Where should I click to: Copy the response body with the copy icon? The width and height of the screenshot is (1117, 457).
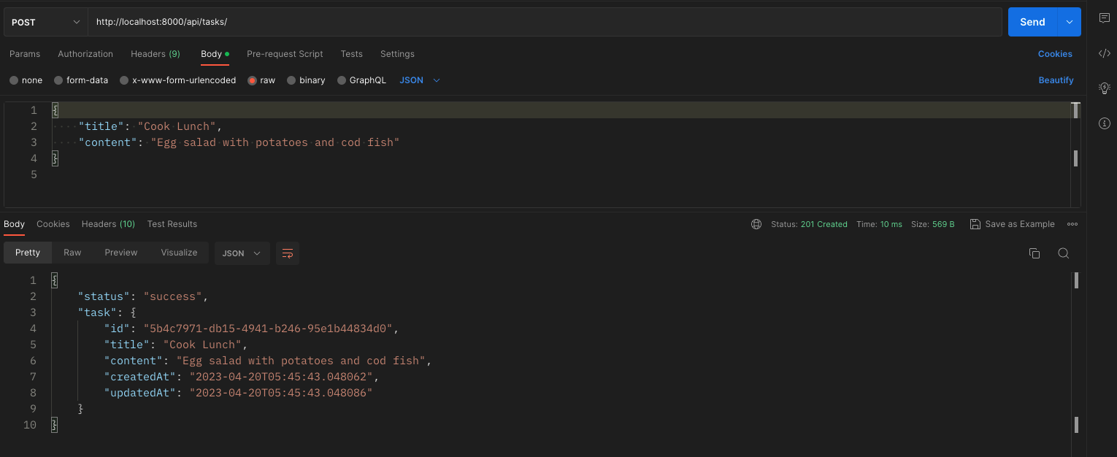[x=1035, y=253]
